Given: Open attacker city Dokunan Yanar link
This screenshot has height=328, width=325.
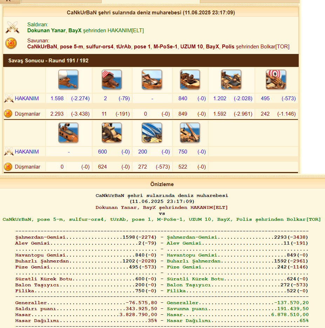Looking at the screenshot, I should pos(46,30).
